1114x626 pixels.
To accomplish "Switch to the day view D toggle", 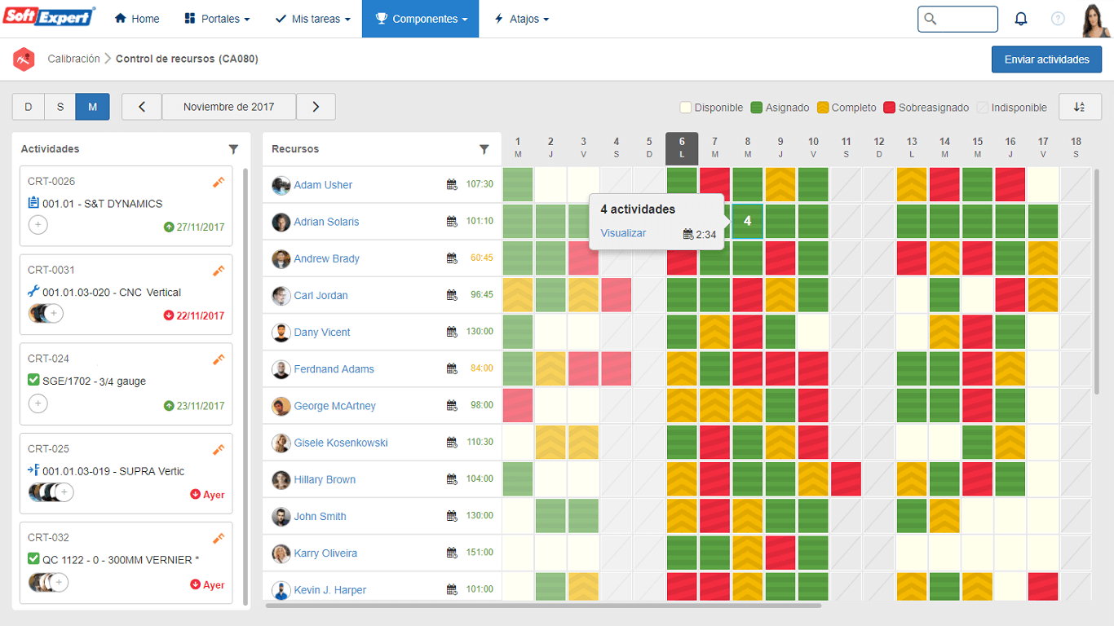I will coord(29,107).
